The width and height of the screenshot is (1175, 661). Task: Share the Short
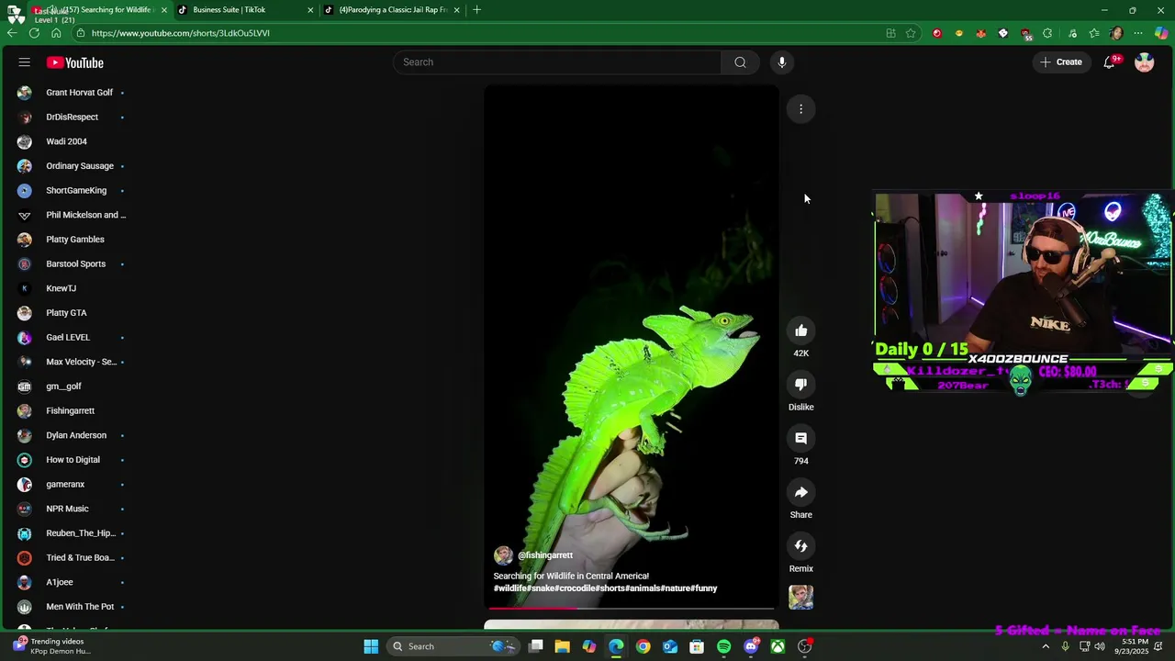(x=800, y=493)
